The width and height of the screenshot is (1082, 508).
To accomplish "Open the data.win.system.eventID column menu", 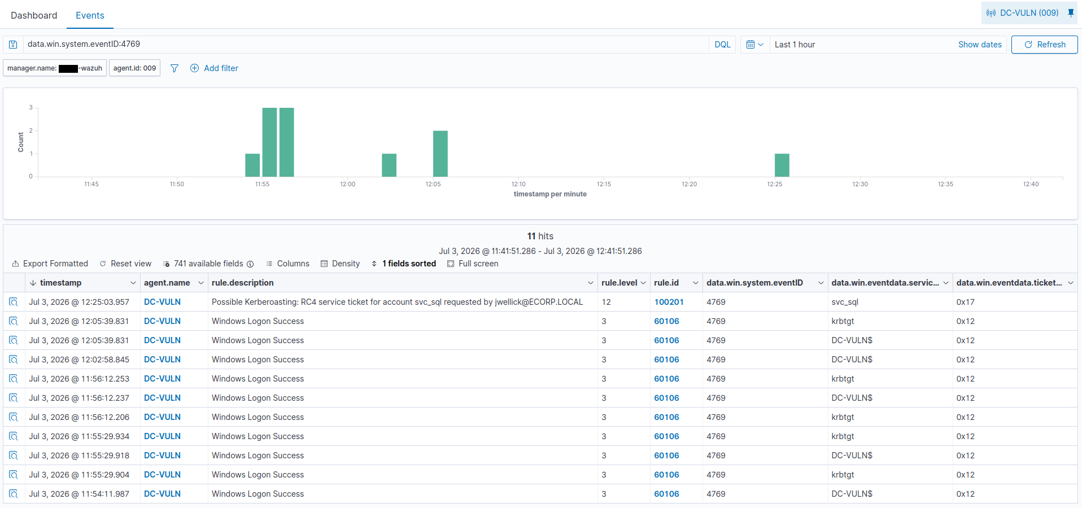I will 821,283.
